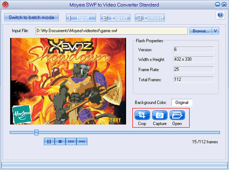This screenshot has height=170, width=229.
Task: Open the help question mark icon
Action: point(220,15)
